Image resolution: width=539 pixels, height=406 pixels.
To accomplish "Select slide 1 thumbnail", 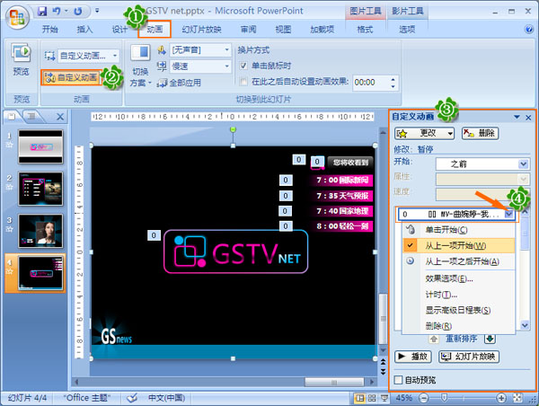I will tap(40, 146).
